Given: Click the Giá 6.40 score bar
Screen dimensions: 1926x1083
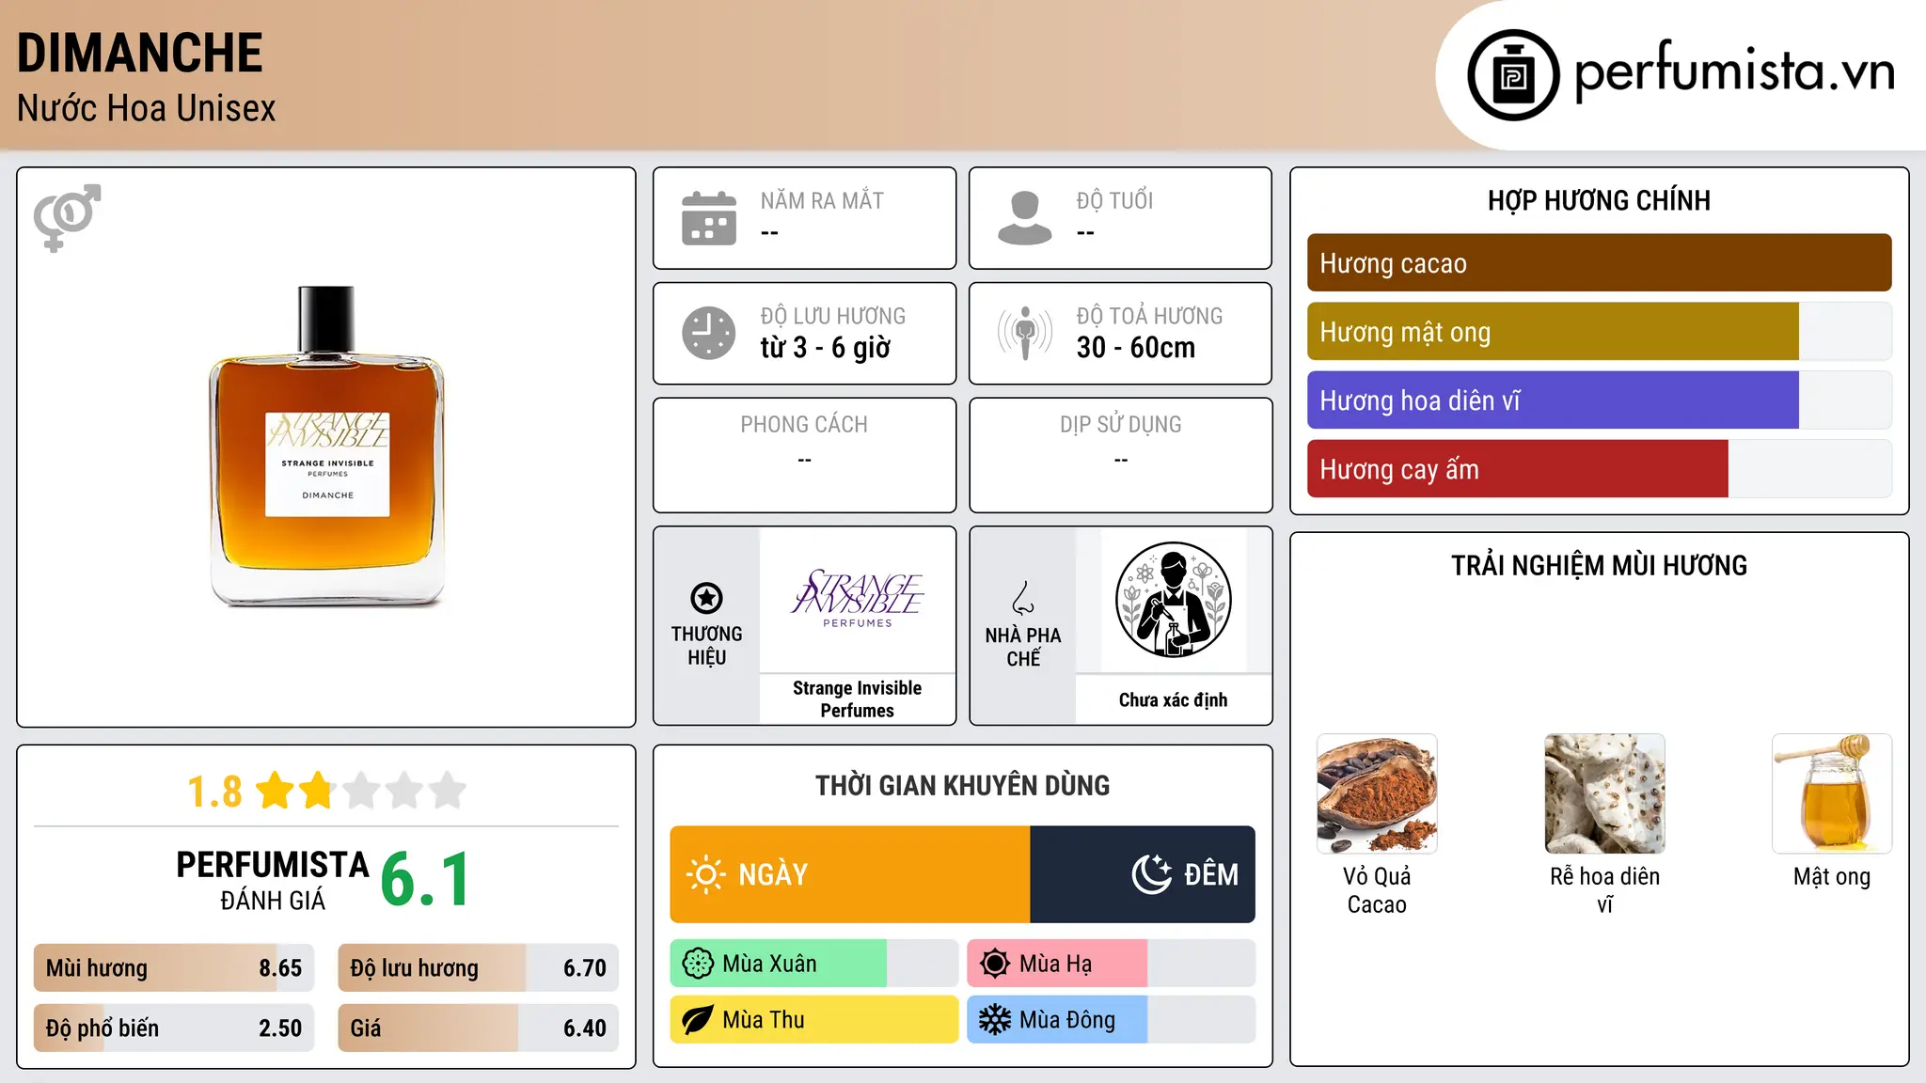Looking at the screenshot, I should (x=478, y=1028).
